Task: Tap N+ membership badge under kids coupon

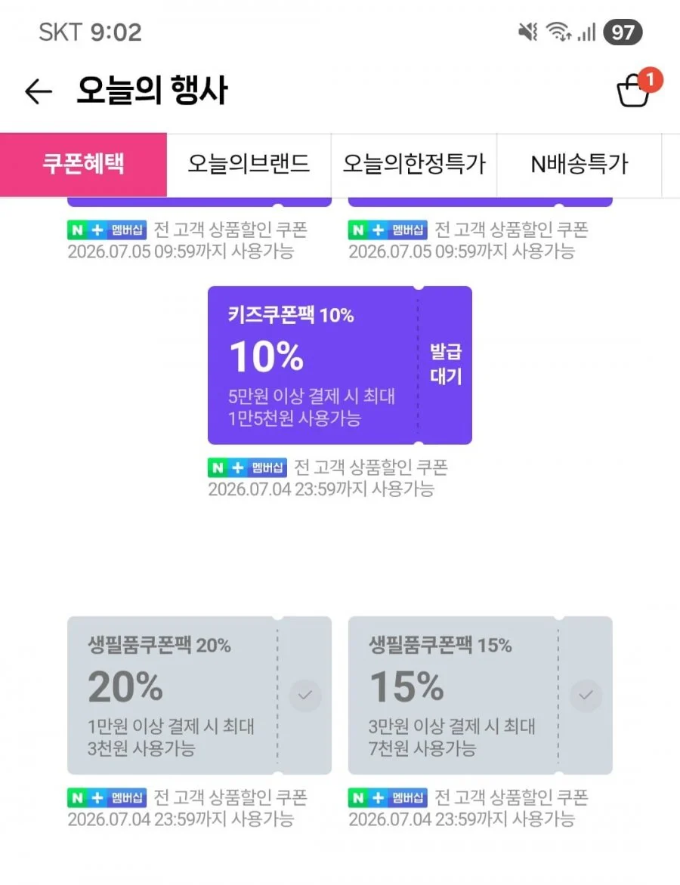Action: [x=247, y=467]
